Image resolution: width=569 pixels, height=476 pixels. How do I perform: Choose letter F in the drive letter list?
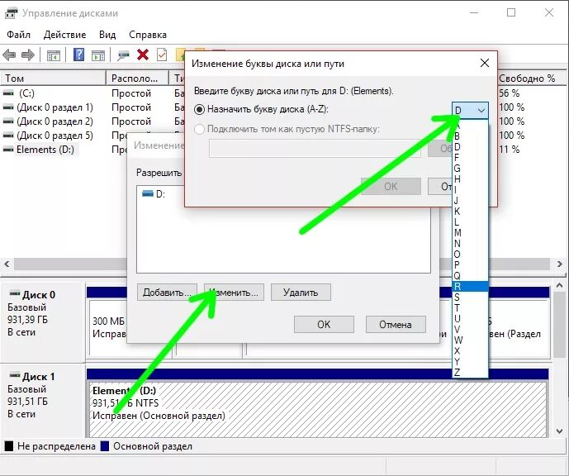coord(470,158)
